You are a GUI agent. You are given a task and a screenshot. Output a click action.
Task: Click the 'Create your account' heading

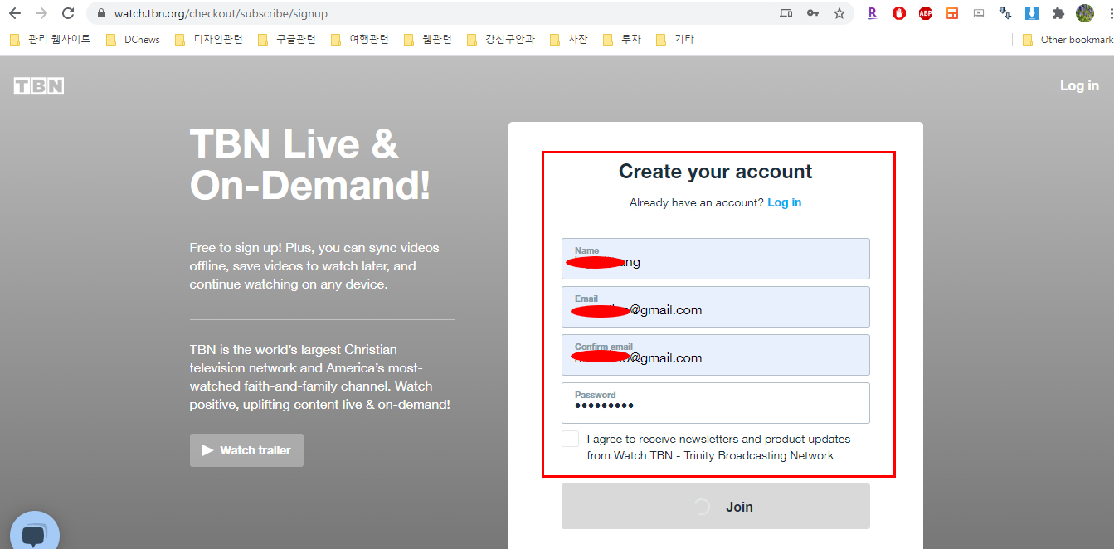pos(716,172)
